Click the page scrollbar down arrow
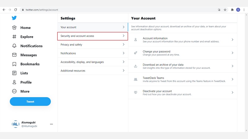This screenshot has width=248, height=139. (x=246, y=130)
